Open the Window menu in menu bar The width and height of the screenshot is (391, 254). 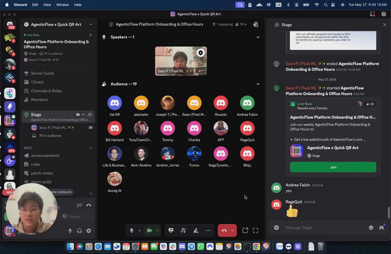[63, 5]
